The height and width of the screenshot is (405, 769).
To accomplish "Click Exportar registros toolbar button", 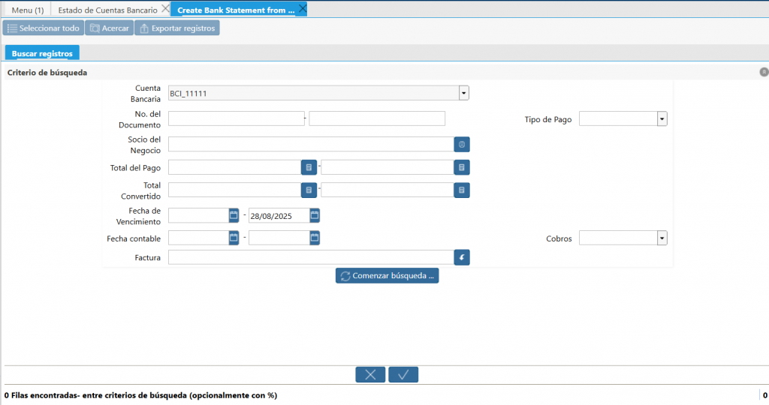I will pyautogui.click(x=177, y=28).
